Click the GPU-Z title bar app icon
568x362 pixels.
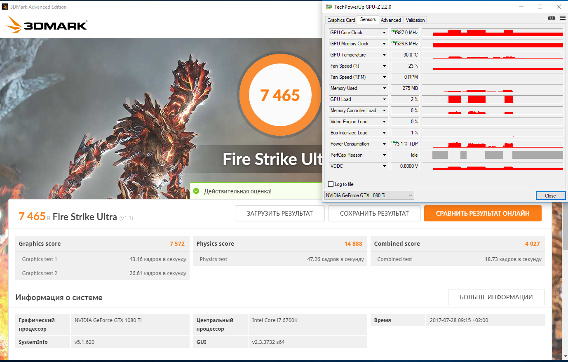329,7
